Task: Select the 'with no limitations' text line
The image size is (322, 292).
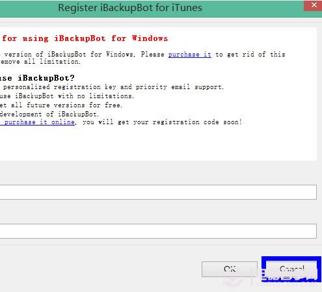Action: click(67, 96)
